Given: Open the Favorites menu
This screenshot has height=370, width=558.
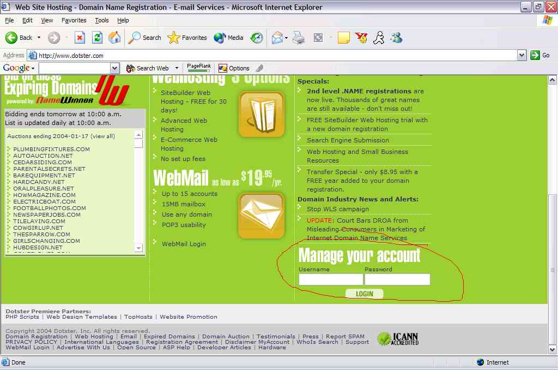Looking at the screenshot, I should tap(74, 20).
